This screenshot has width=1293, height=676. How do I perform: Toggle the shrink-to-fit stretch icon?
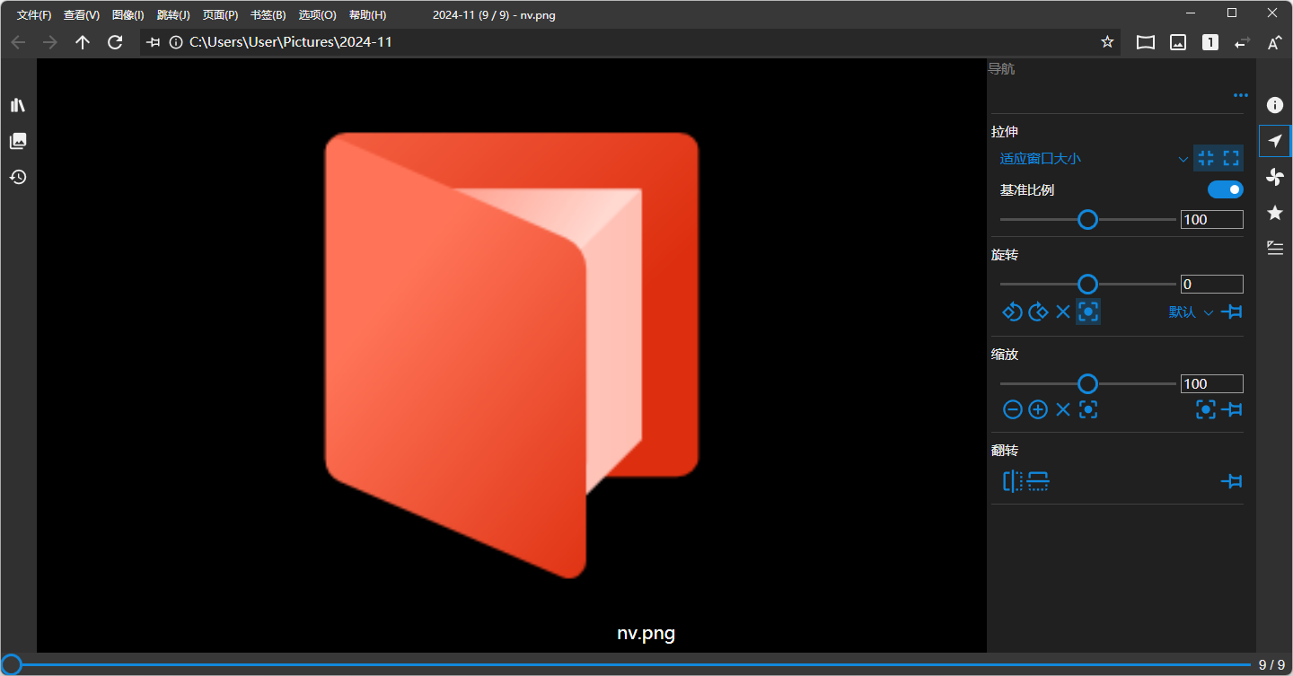1206,158
